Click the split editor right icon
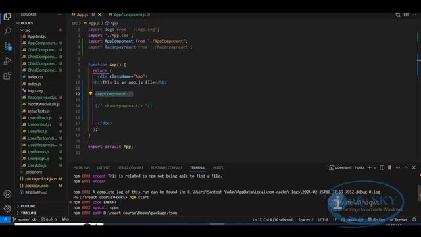 pyautogui.click(x=406, y=14)
